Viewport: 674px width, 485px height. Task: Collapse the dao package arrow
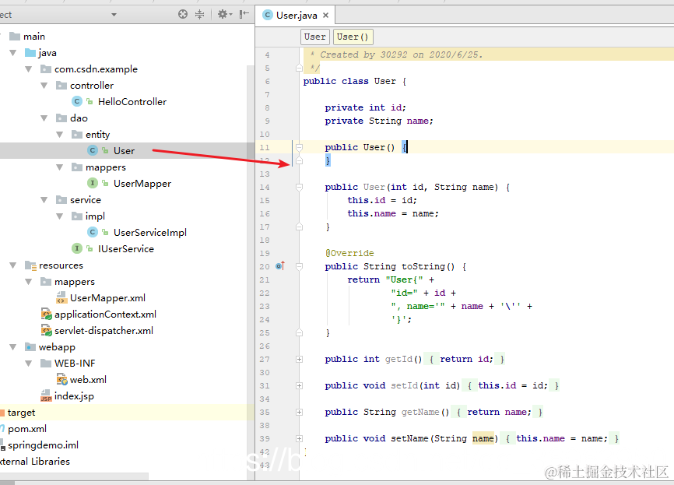click(44, 118)
